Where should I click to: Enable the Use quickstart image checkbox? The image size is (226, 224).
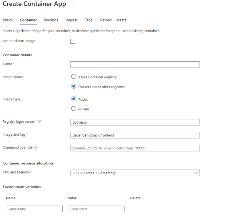73,41
